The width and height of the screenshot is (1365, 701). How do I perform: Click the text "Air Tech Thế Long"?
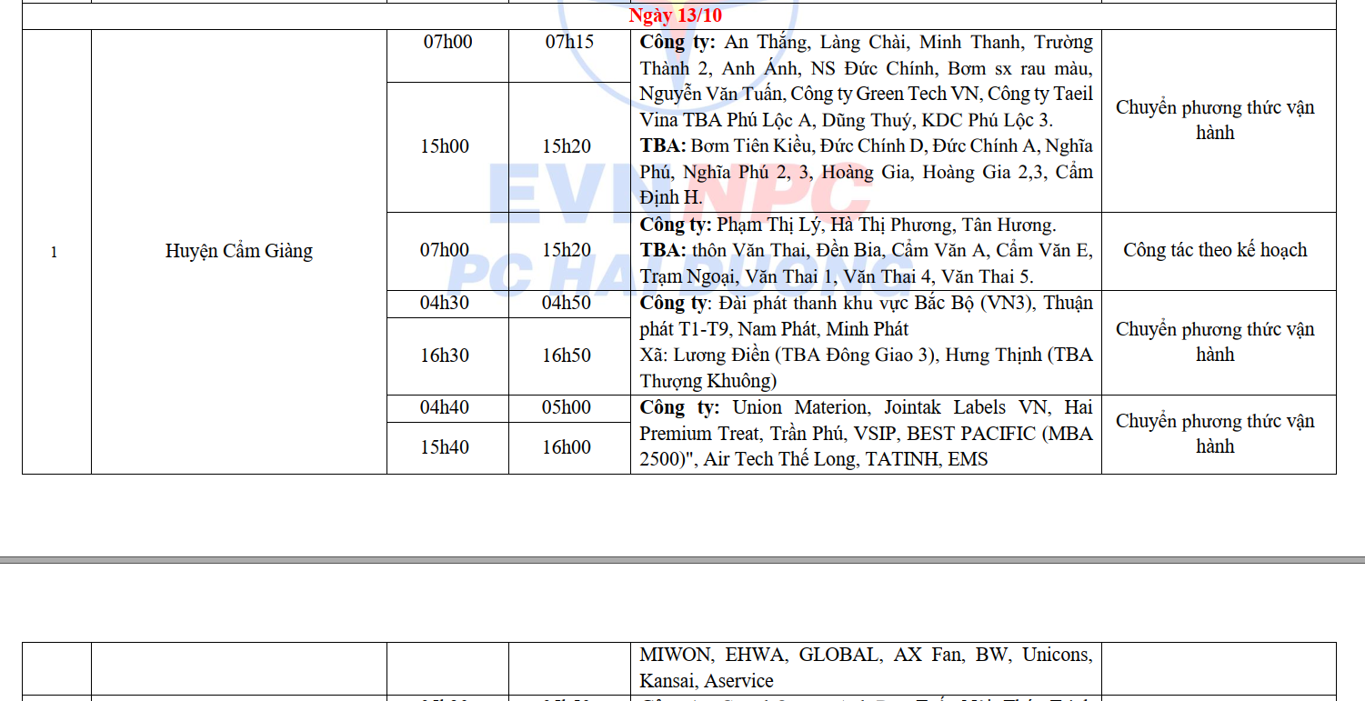779,459
